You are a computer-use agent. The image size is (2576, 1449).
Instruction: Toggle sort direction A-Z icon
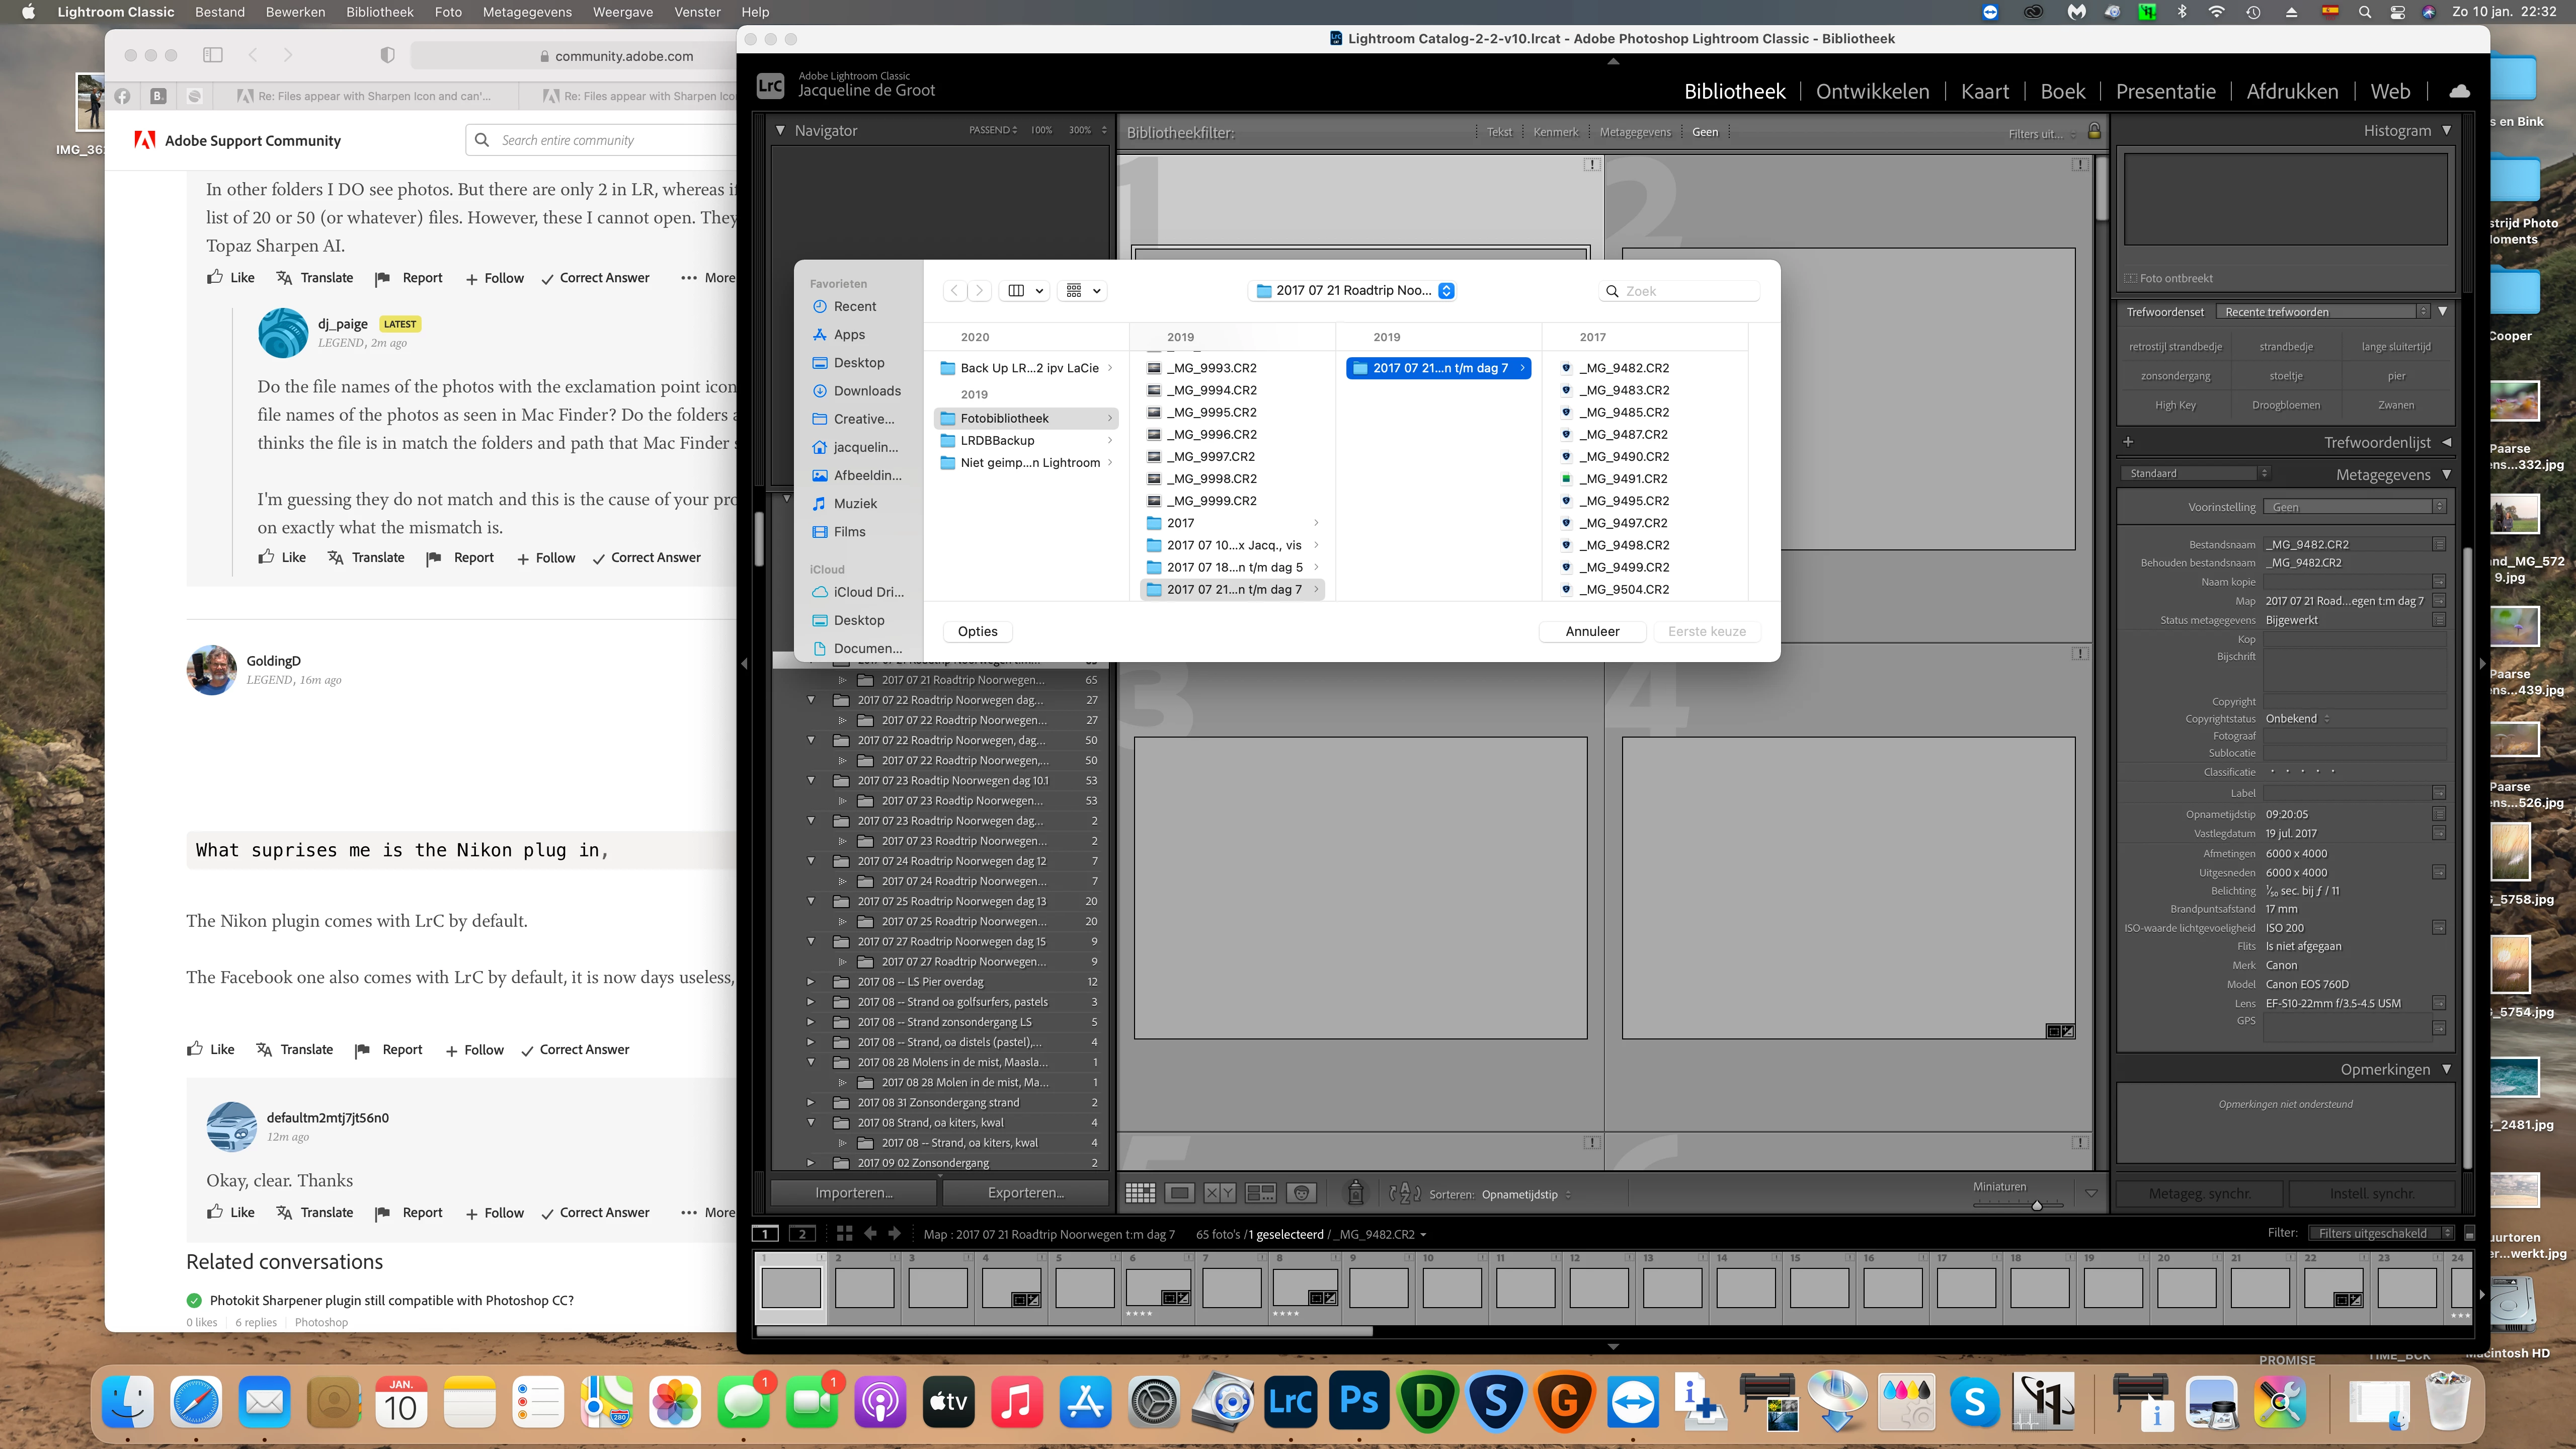(x=1404, y=1193)
